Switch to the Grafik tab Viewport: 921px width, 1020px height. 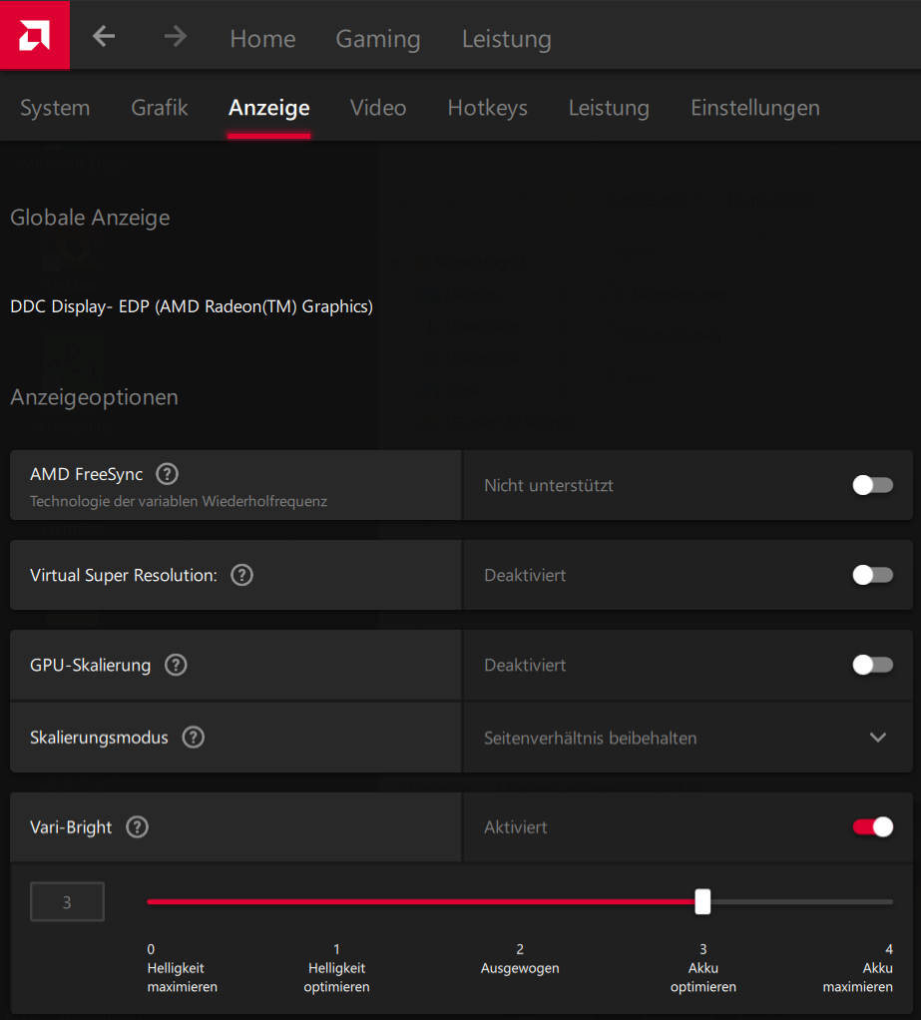160,108
